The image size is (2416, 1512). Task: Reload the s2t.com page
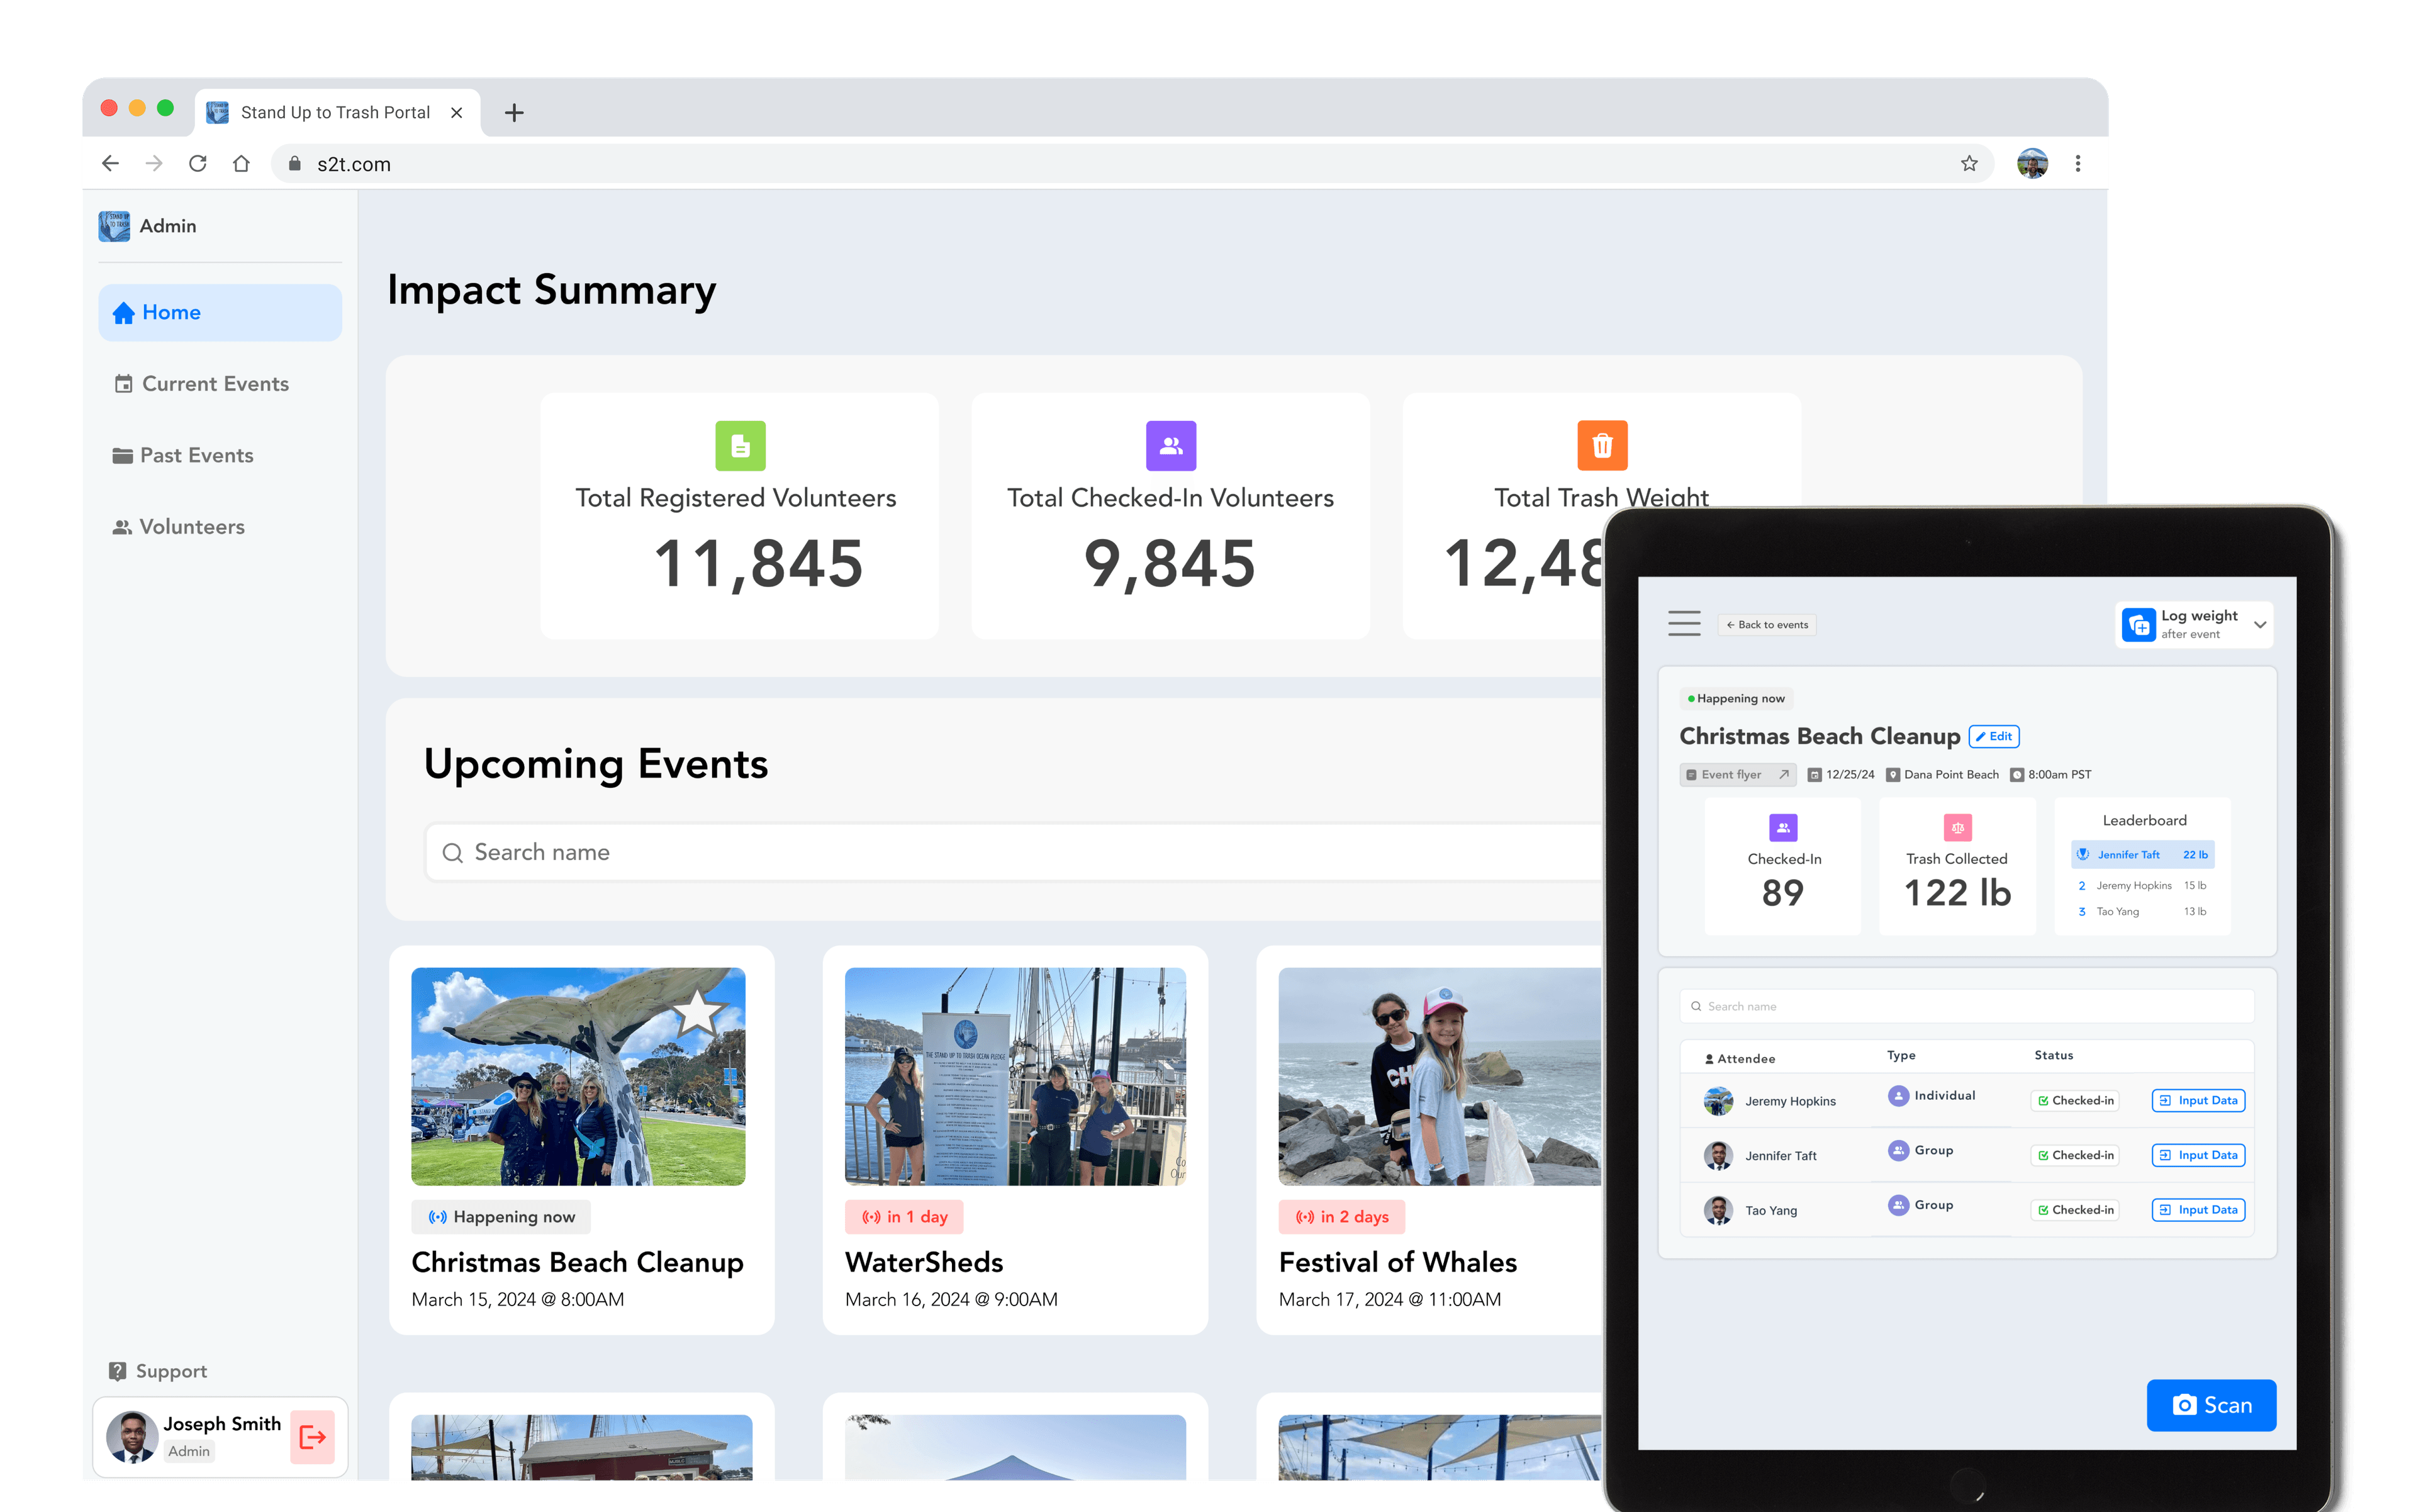pos(198,163)
